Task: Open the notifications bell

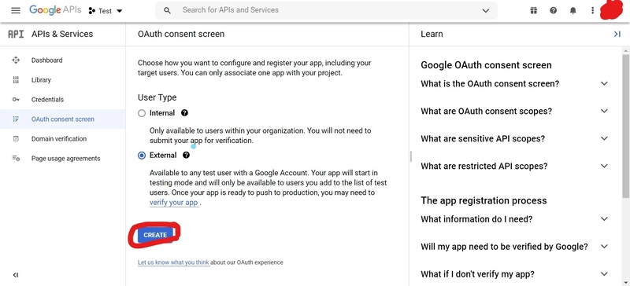Action: [x=573, y=11]
